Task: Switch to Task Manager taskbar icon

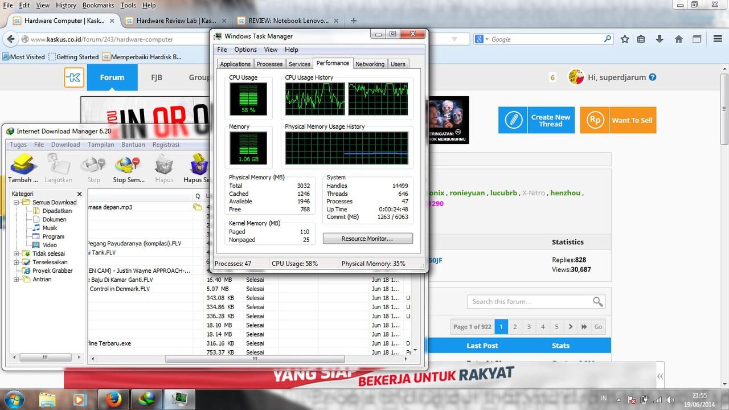Action: pos(180,399)
